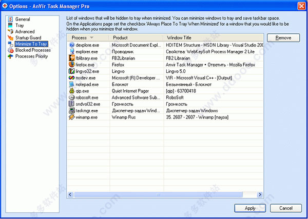Select the Minimize To Tray page
Screen dimensions: 308x219
pos(31,44)
